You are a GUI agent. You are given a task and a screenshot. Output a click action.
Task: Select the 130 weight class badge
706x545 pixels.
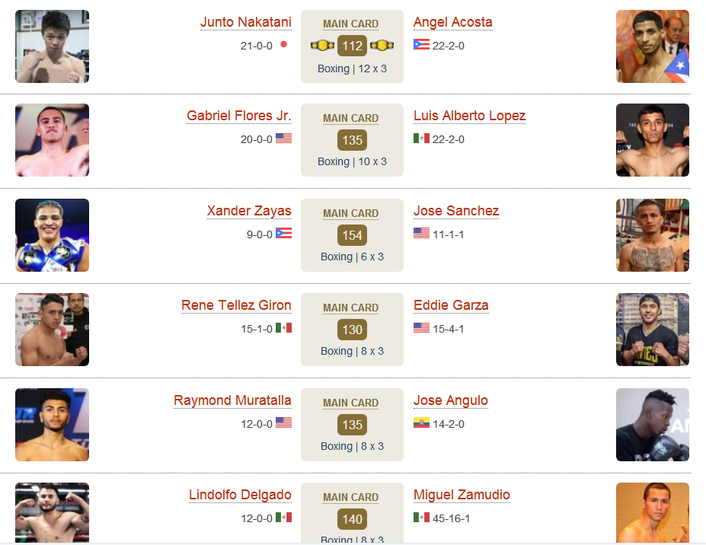coord(352,330)
